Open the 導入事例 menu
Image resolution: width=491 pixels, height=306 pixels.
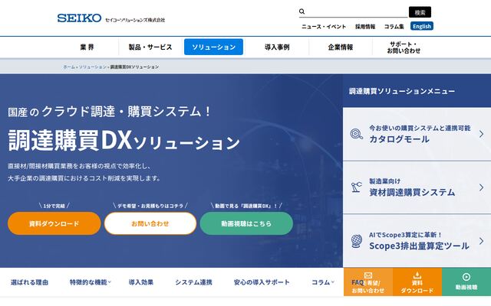click(277, 47)
